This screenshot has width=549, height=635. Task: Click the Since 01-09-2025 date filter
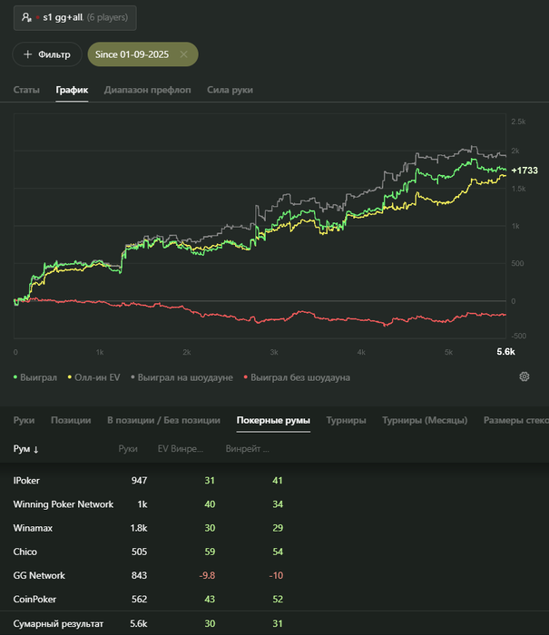tap(132, 54)
